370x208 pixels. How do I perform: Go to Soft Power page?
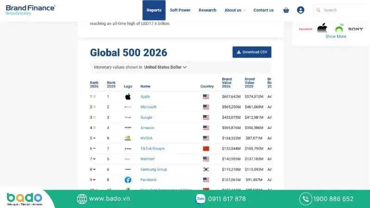click(180, 10)
